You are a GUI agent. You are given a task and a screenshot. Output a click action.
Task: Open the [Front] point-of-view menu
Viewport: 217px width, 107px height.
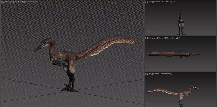(x=150, y=2)
